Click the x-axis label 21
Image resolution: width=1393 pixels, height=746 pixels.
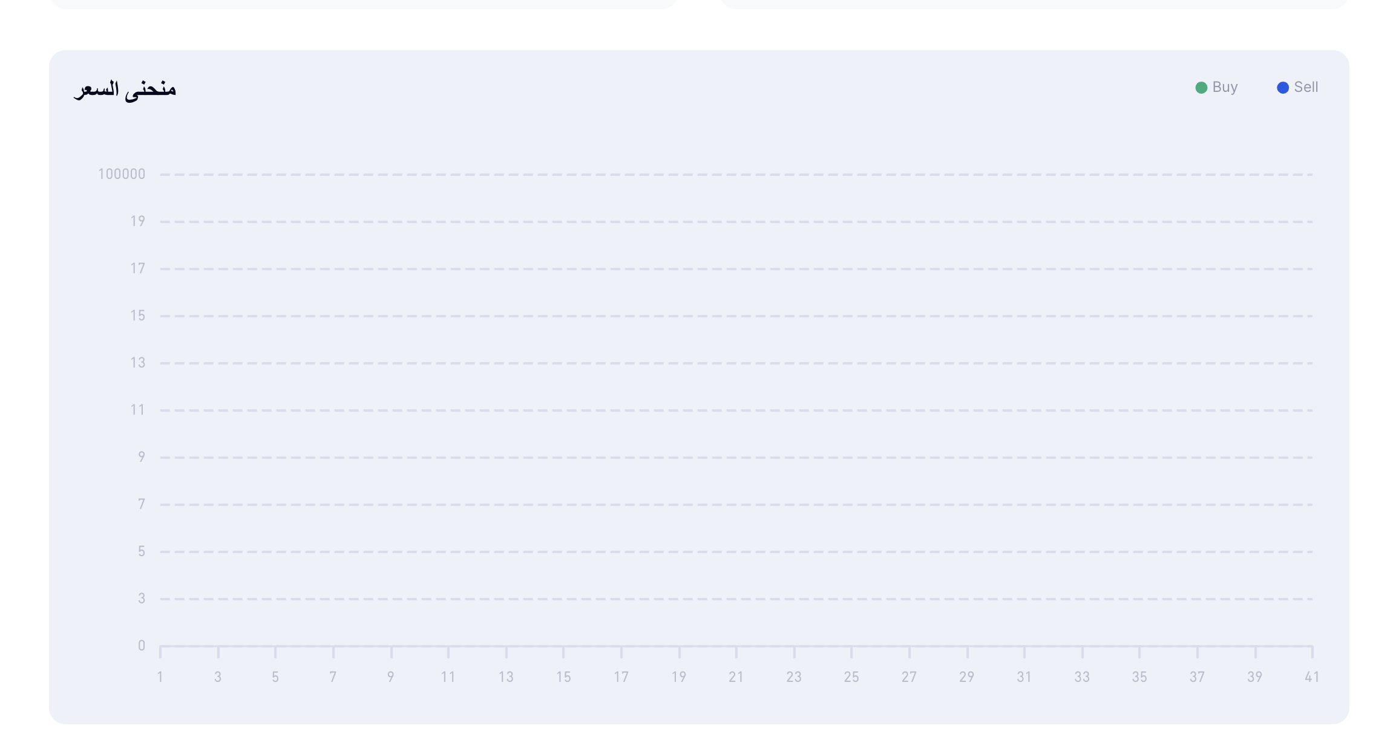click(736, 677)
